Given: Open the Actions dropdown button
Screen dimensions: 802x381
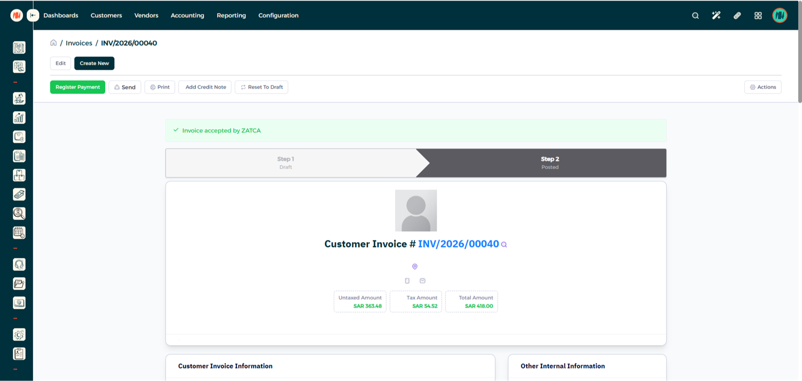Looking at the screenshot, I should pos(762,87).
